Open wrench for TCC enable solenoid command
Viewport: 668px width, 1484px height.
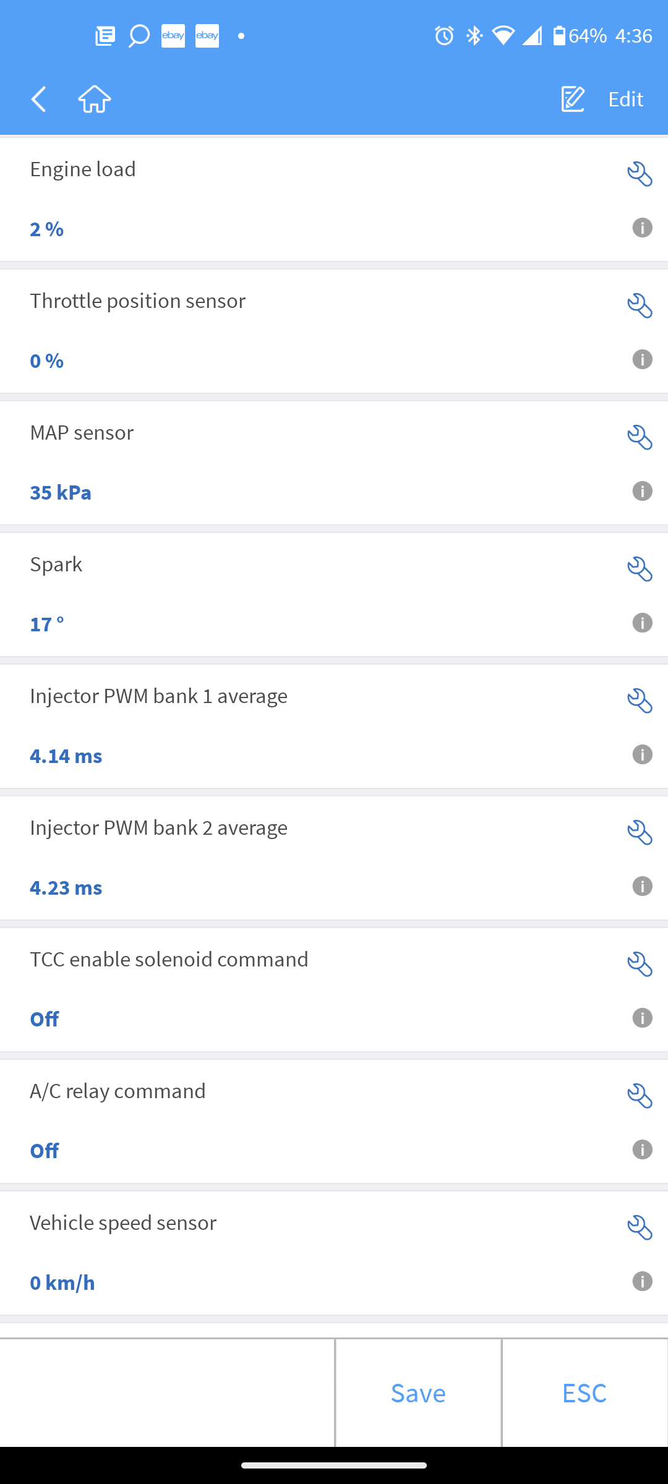coord(640,964)
